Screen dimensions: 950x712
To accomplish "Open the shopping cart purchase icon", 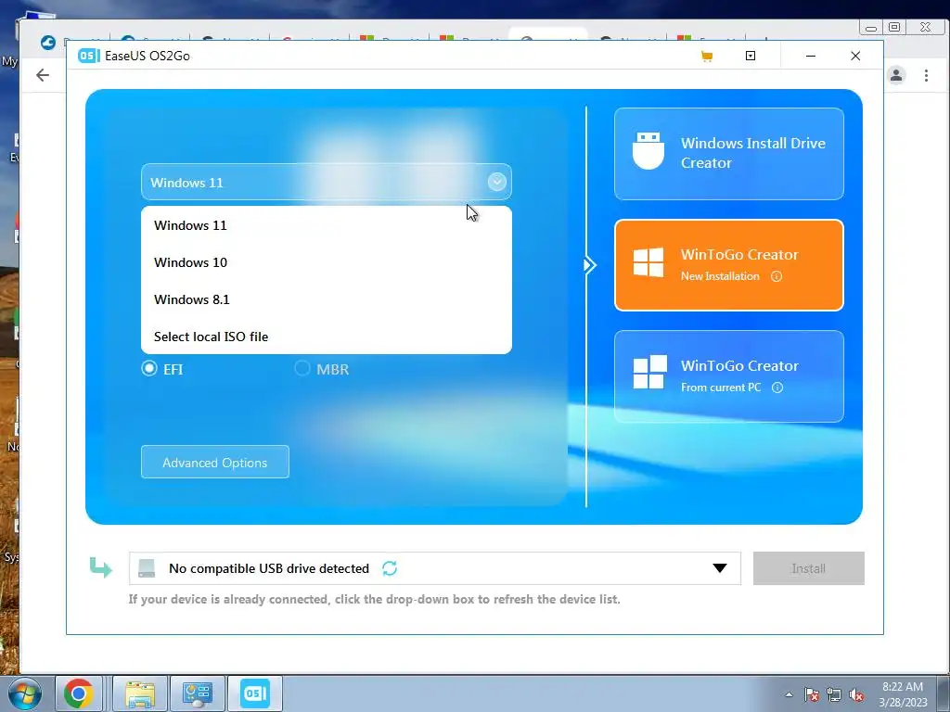I will [x=706, y=57].
